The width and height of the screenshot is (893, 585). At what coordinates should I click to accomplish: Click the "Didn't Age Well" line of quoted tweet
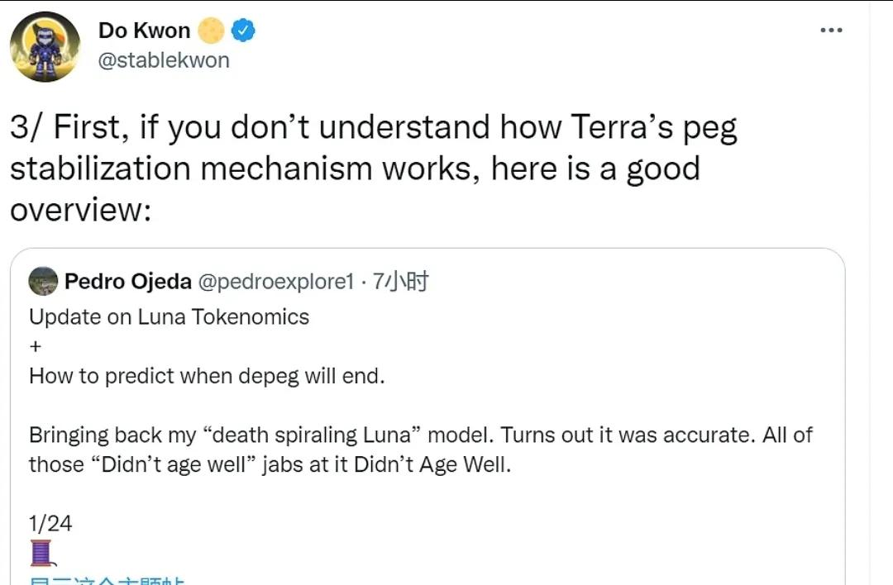(270, 464)
